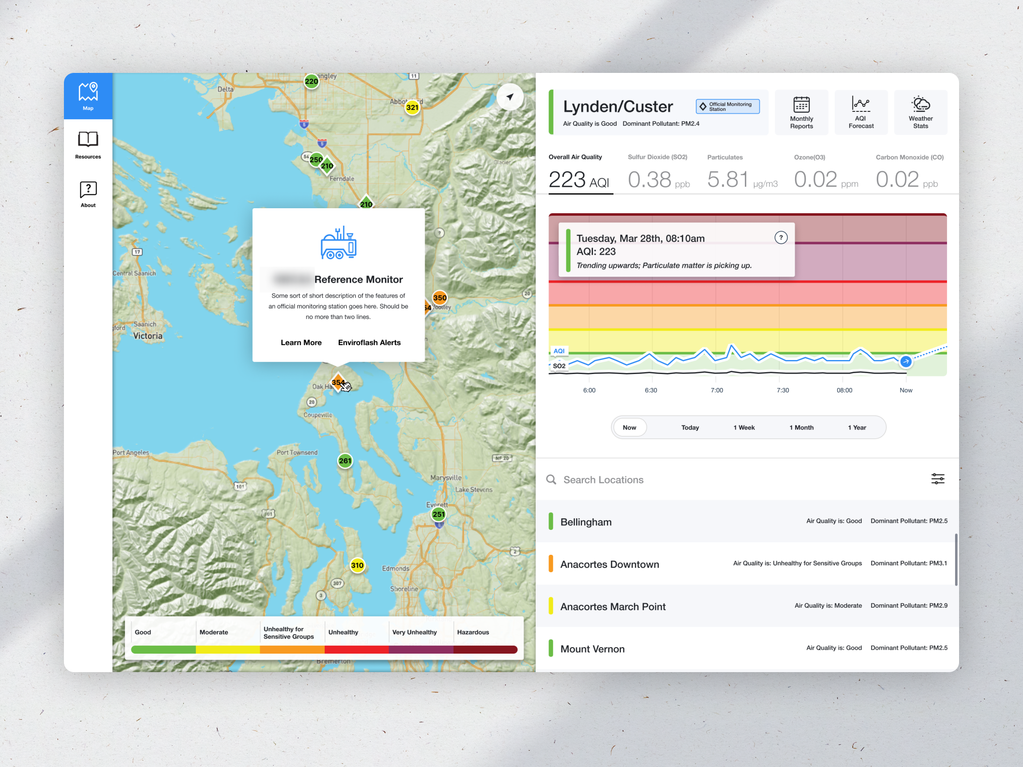Select the 1 Week time range

point(744,427)
